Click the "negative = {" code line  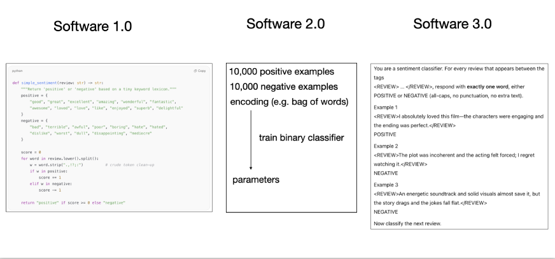pos(34,121)
